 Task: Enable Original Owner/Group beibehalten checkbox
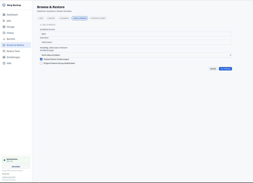41,63
